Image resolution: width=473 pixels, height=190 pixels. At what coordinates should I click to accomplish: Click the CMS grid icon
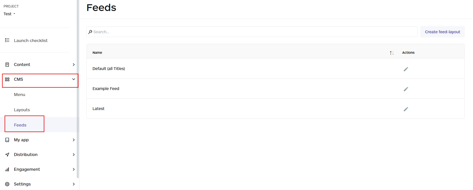click(7, 79)
